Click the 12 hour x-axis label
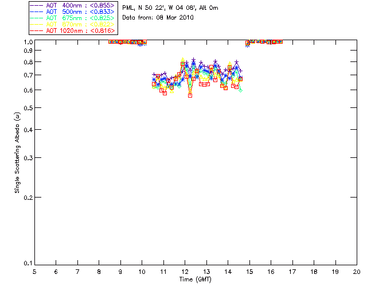Screen dimensions: 367x294 tap(185, 272)
